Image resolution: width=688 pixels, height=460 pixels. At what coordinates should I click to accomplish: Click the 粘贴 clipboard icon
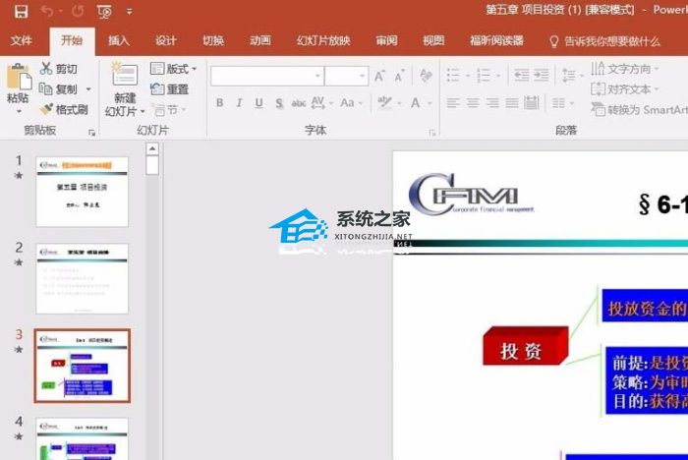click(19, 78)
